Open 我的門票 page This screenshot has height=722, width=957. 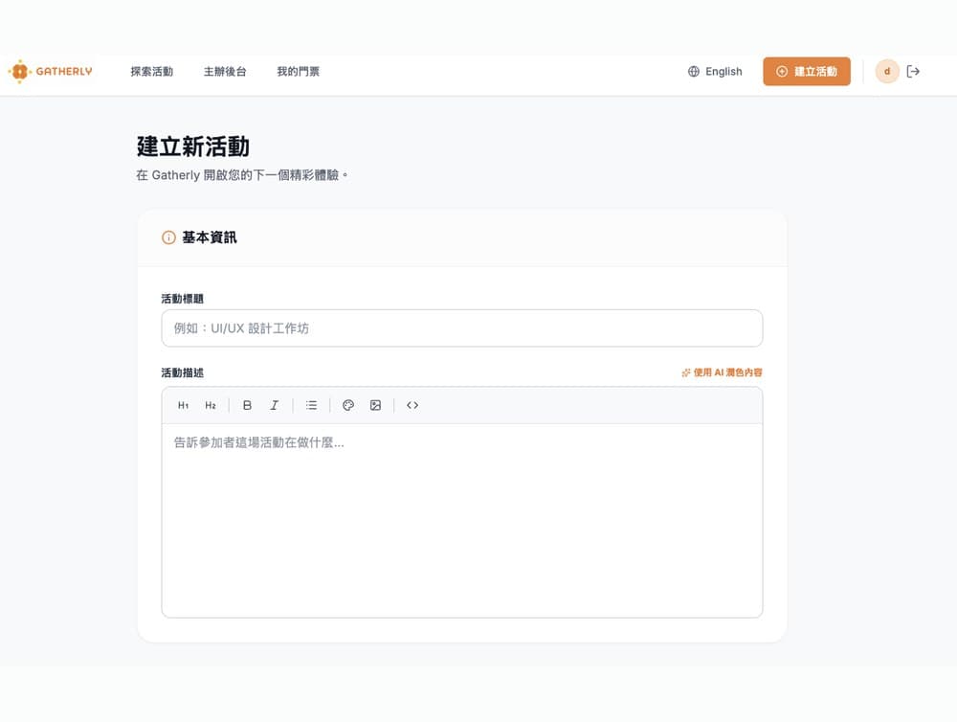coord(298,72)
